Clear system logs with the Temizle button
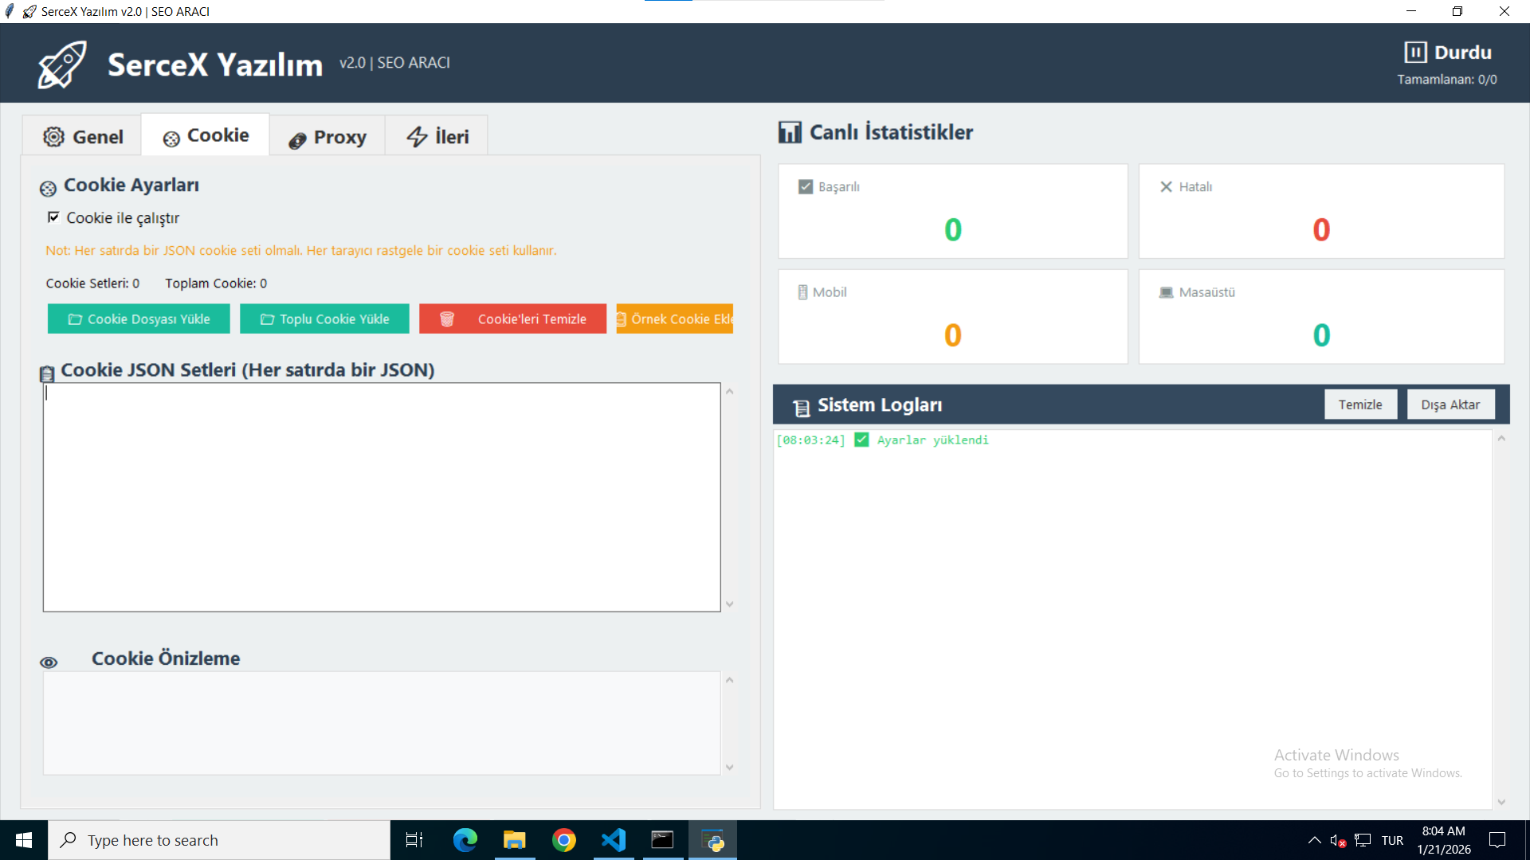 pos(1360,405)
